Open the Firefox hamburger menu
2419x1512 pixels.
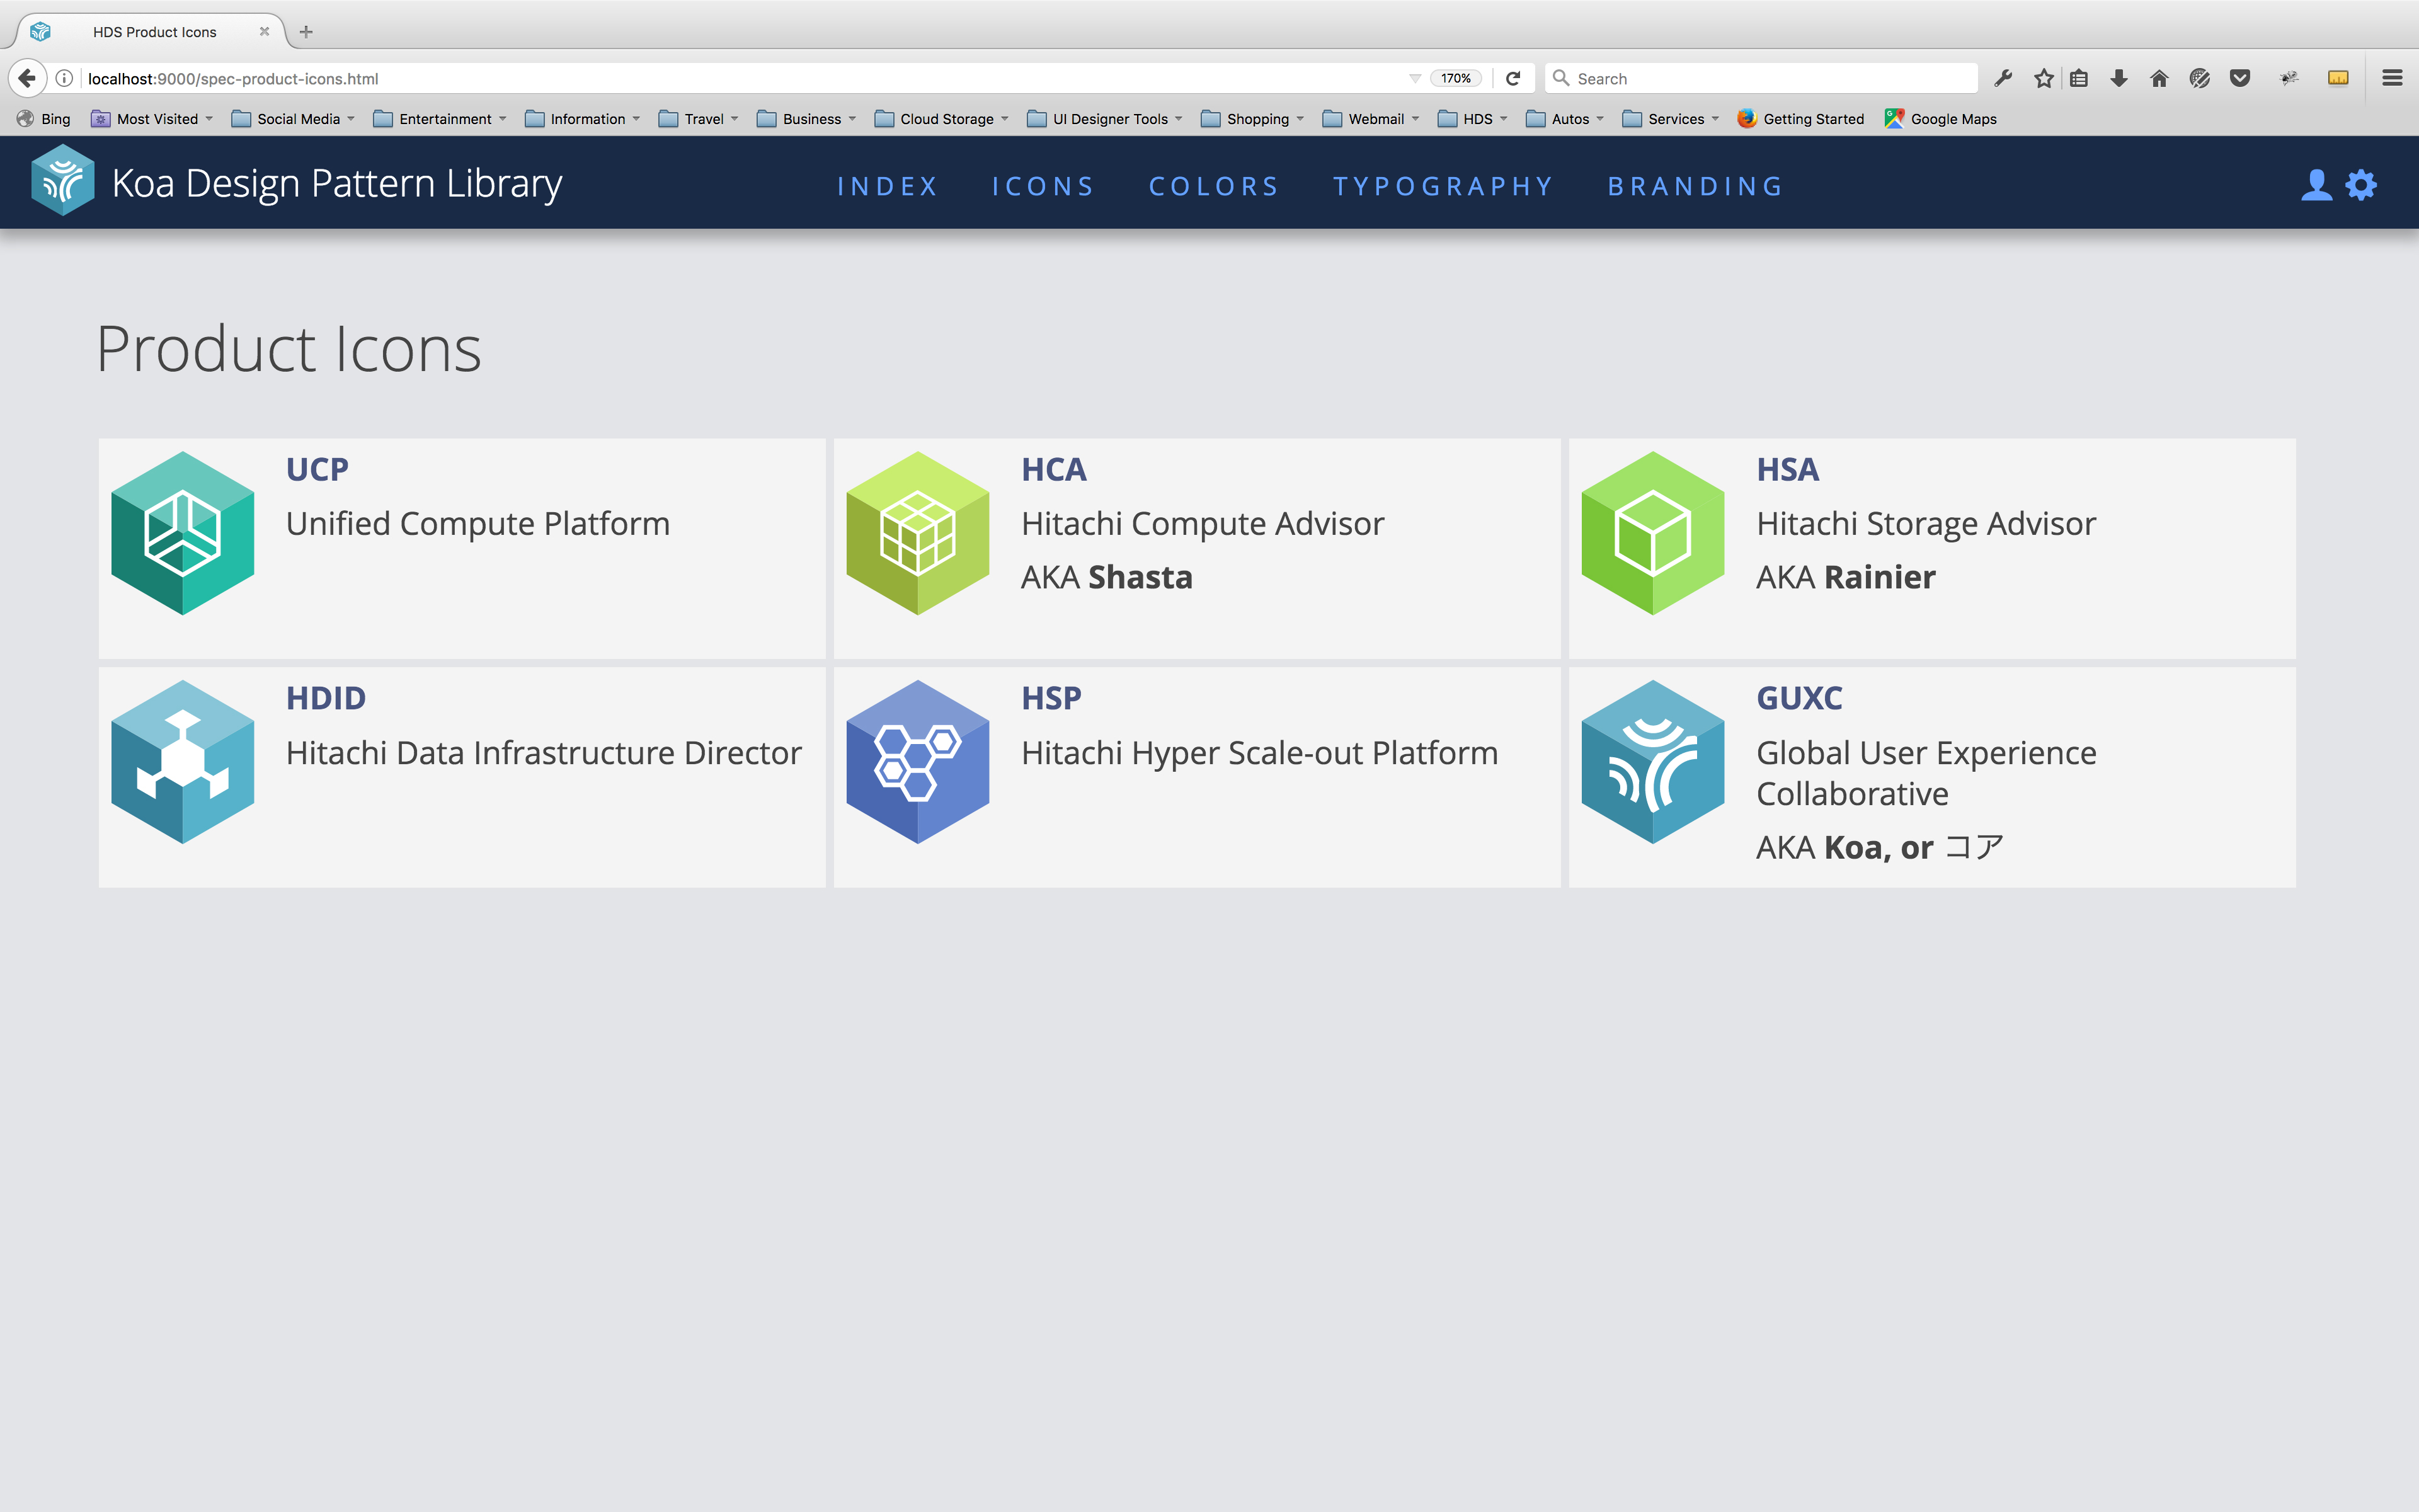tap(2392, 78)
